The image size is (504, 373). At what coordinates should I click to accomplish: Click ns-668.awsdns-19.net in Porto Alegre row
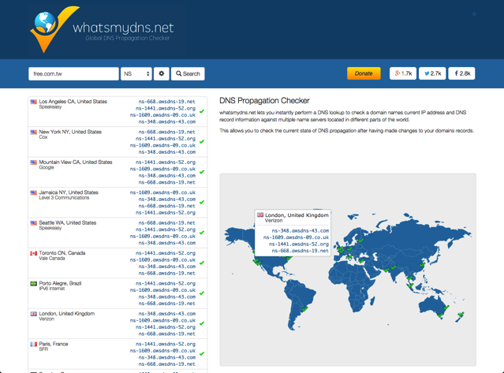167,304
